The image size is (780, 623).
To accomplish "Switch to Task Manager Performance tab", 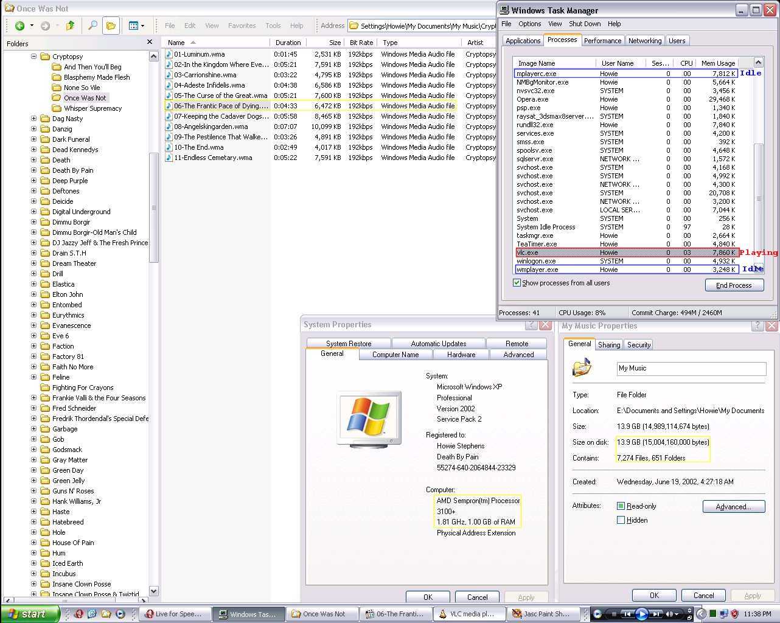I will pyautogui.click(x=602, y=41).
